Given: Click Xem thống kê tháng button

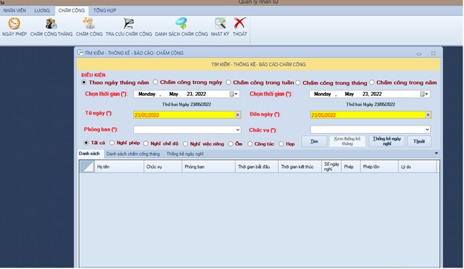Looking at the screenshot, I should 347,141.
